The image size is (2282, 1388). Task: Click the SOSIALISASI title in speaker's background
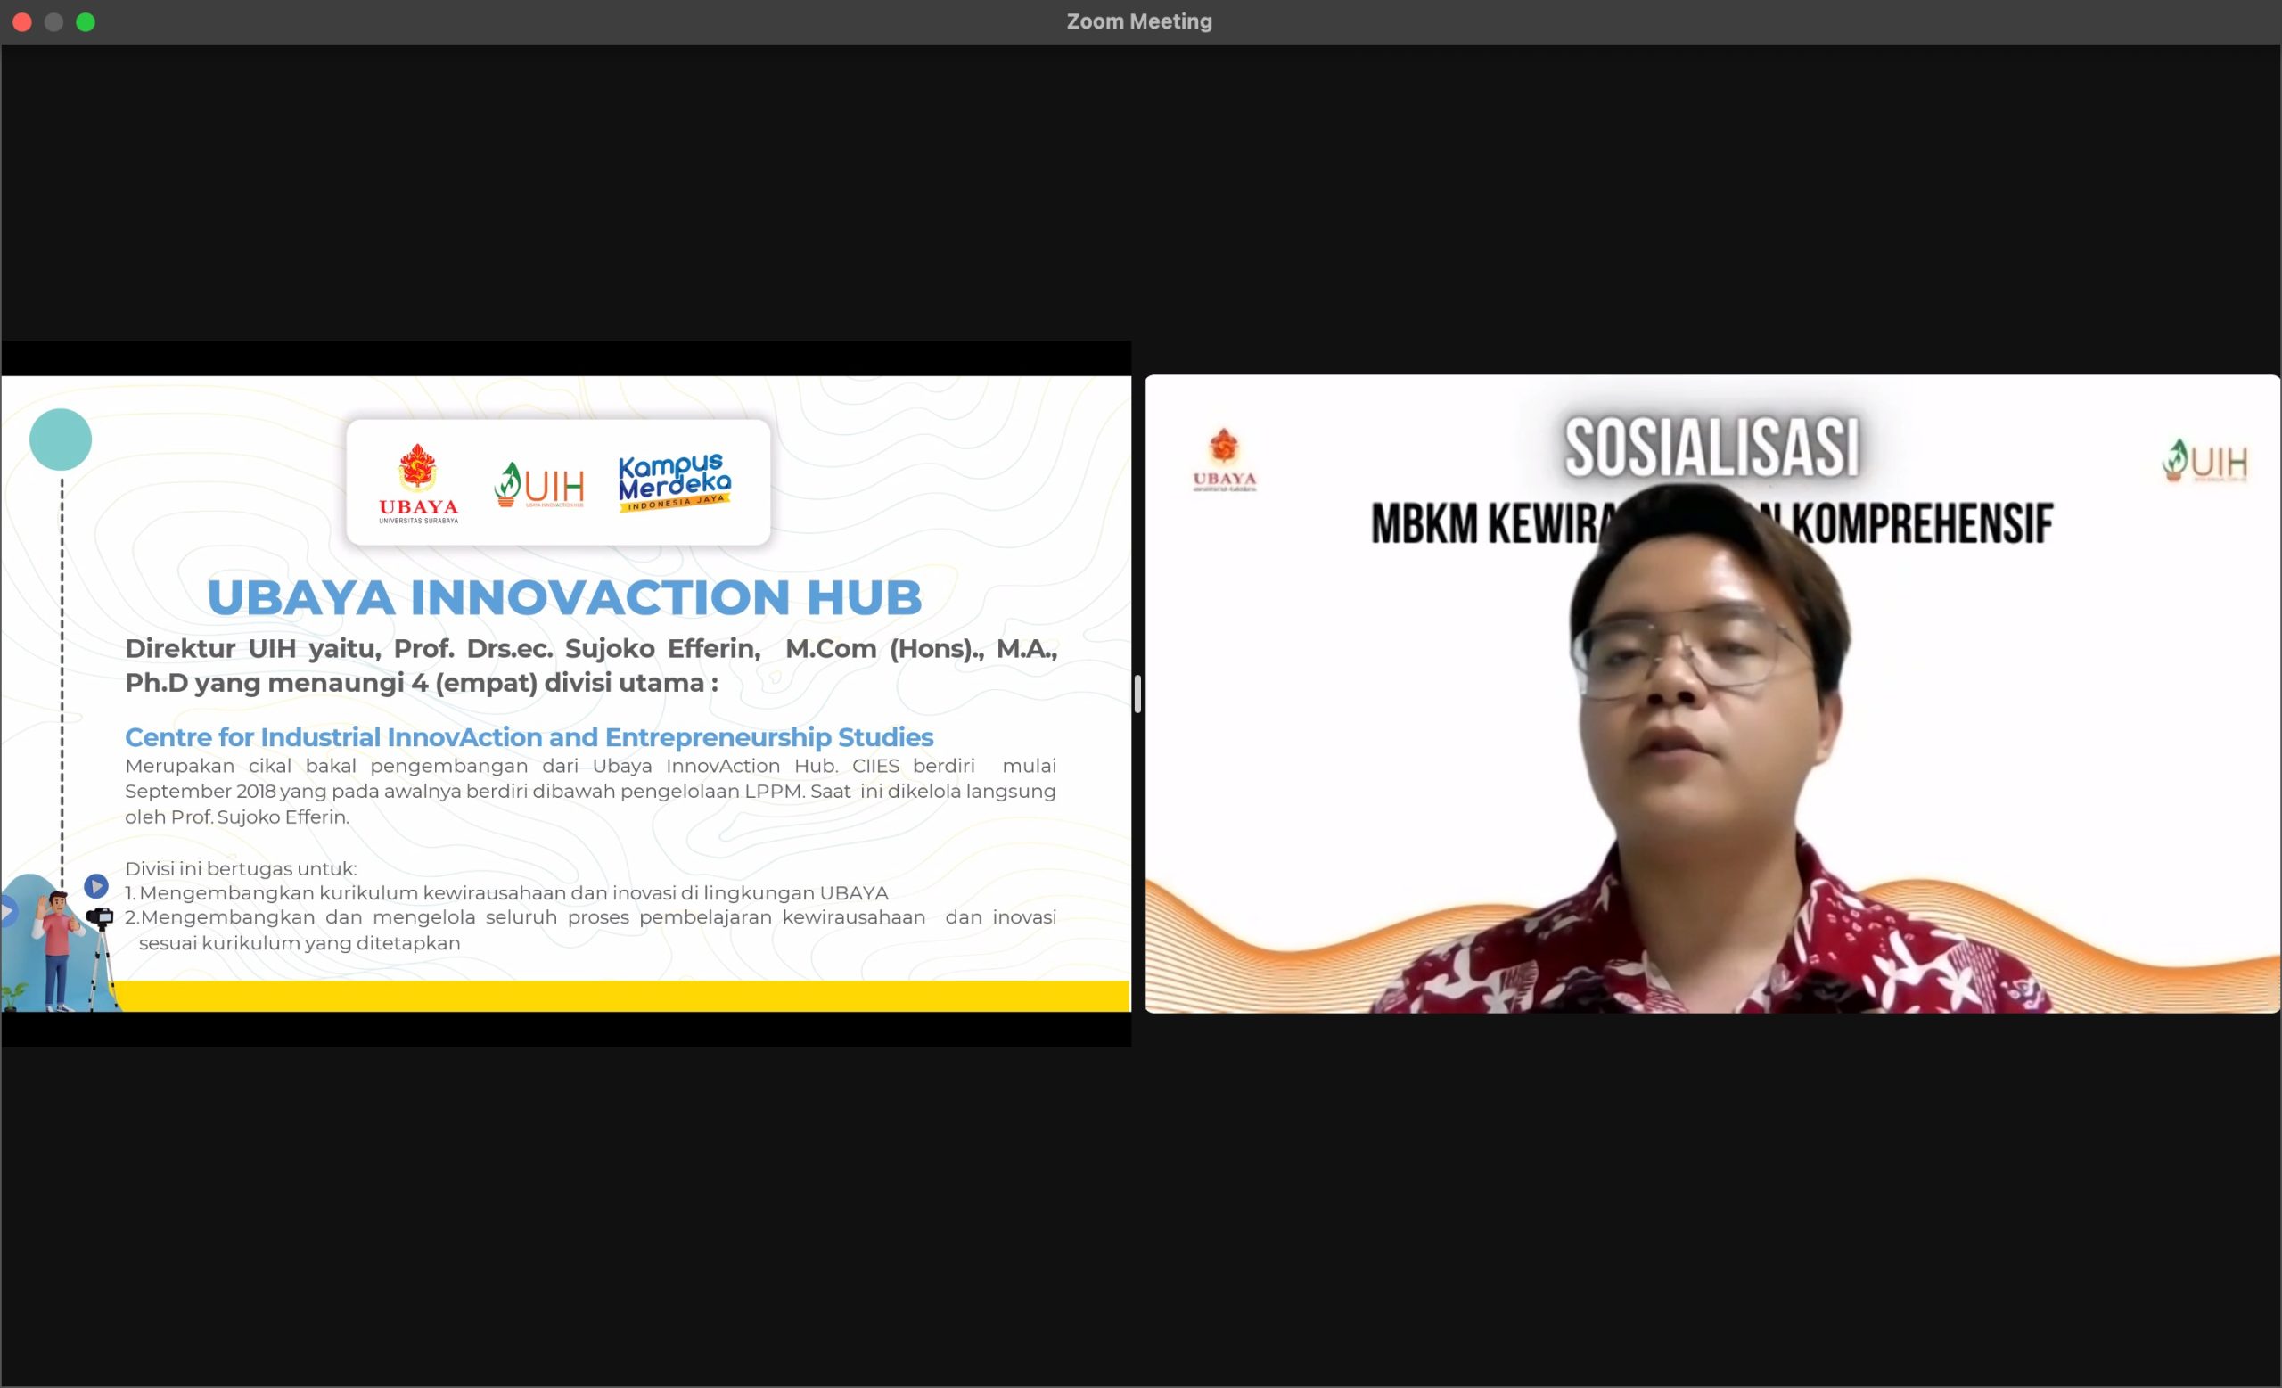1711,448
